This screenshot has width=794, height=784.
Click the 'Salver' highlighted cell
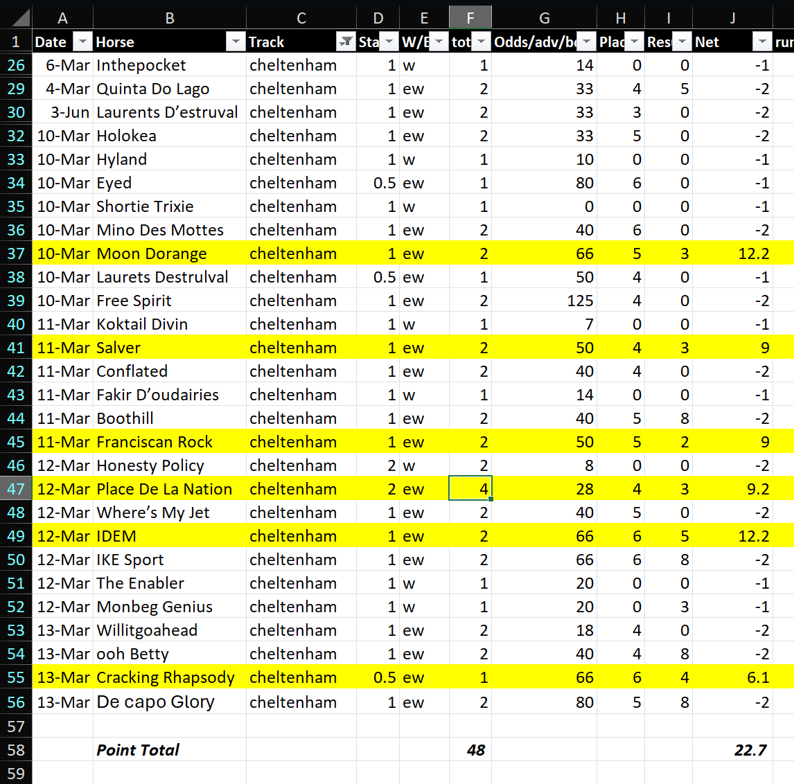pos(170,347)
